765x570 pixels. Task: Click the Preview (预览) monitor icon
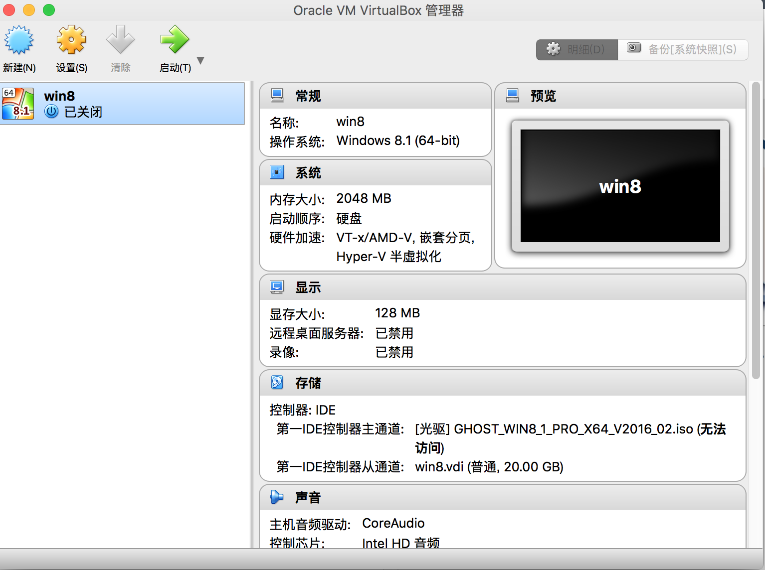coord(512,95)
